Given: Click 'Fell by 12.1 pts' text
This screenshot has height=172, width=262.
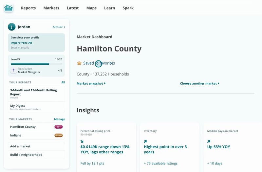Looking at the screenshot, I should (x=92, y=163).
